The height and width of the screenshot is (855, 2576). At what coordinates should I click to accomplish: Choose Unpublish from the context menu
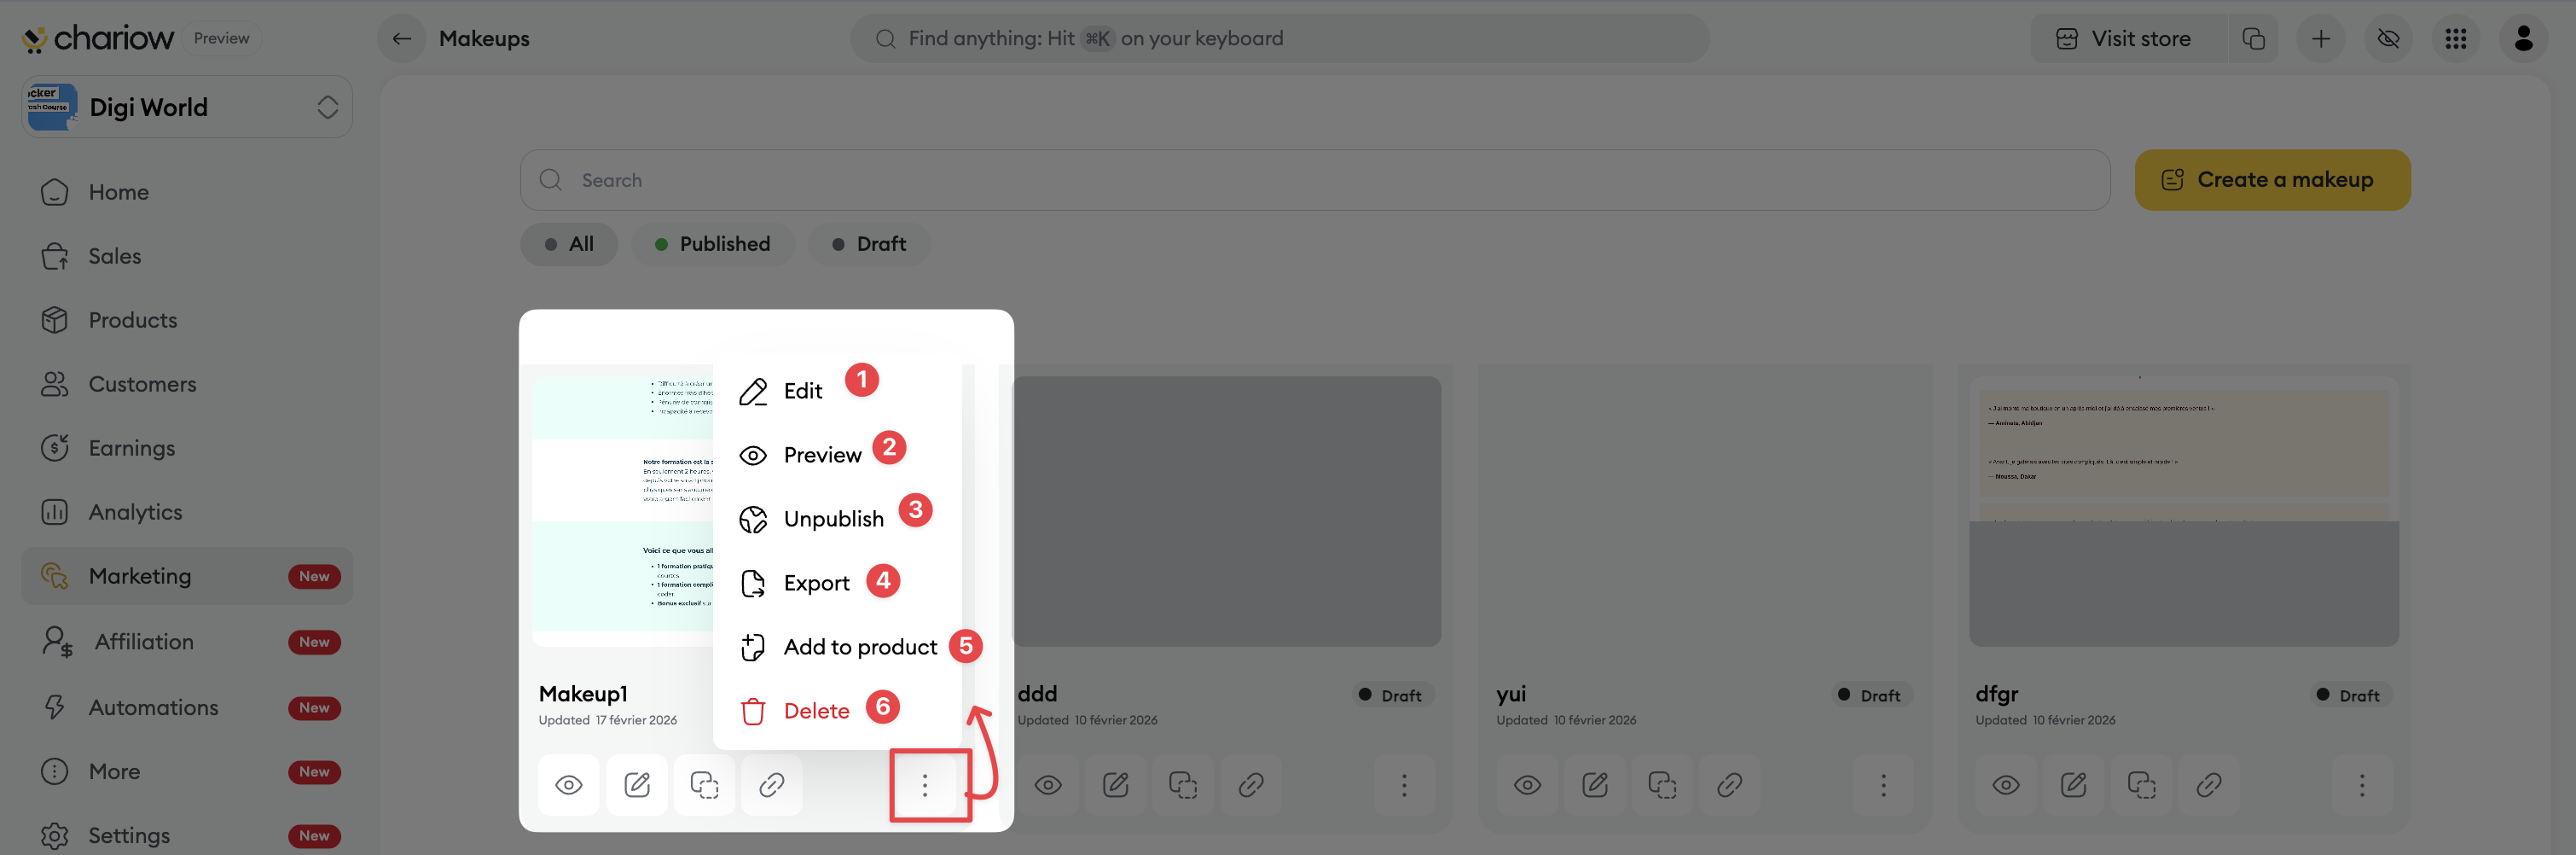[834, 519]
